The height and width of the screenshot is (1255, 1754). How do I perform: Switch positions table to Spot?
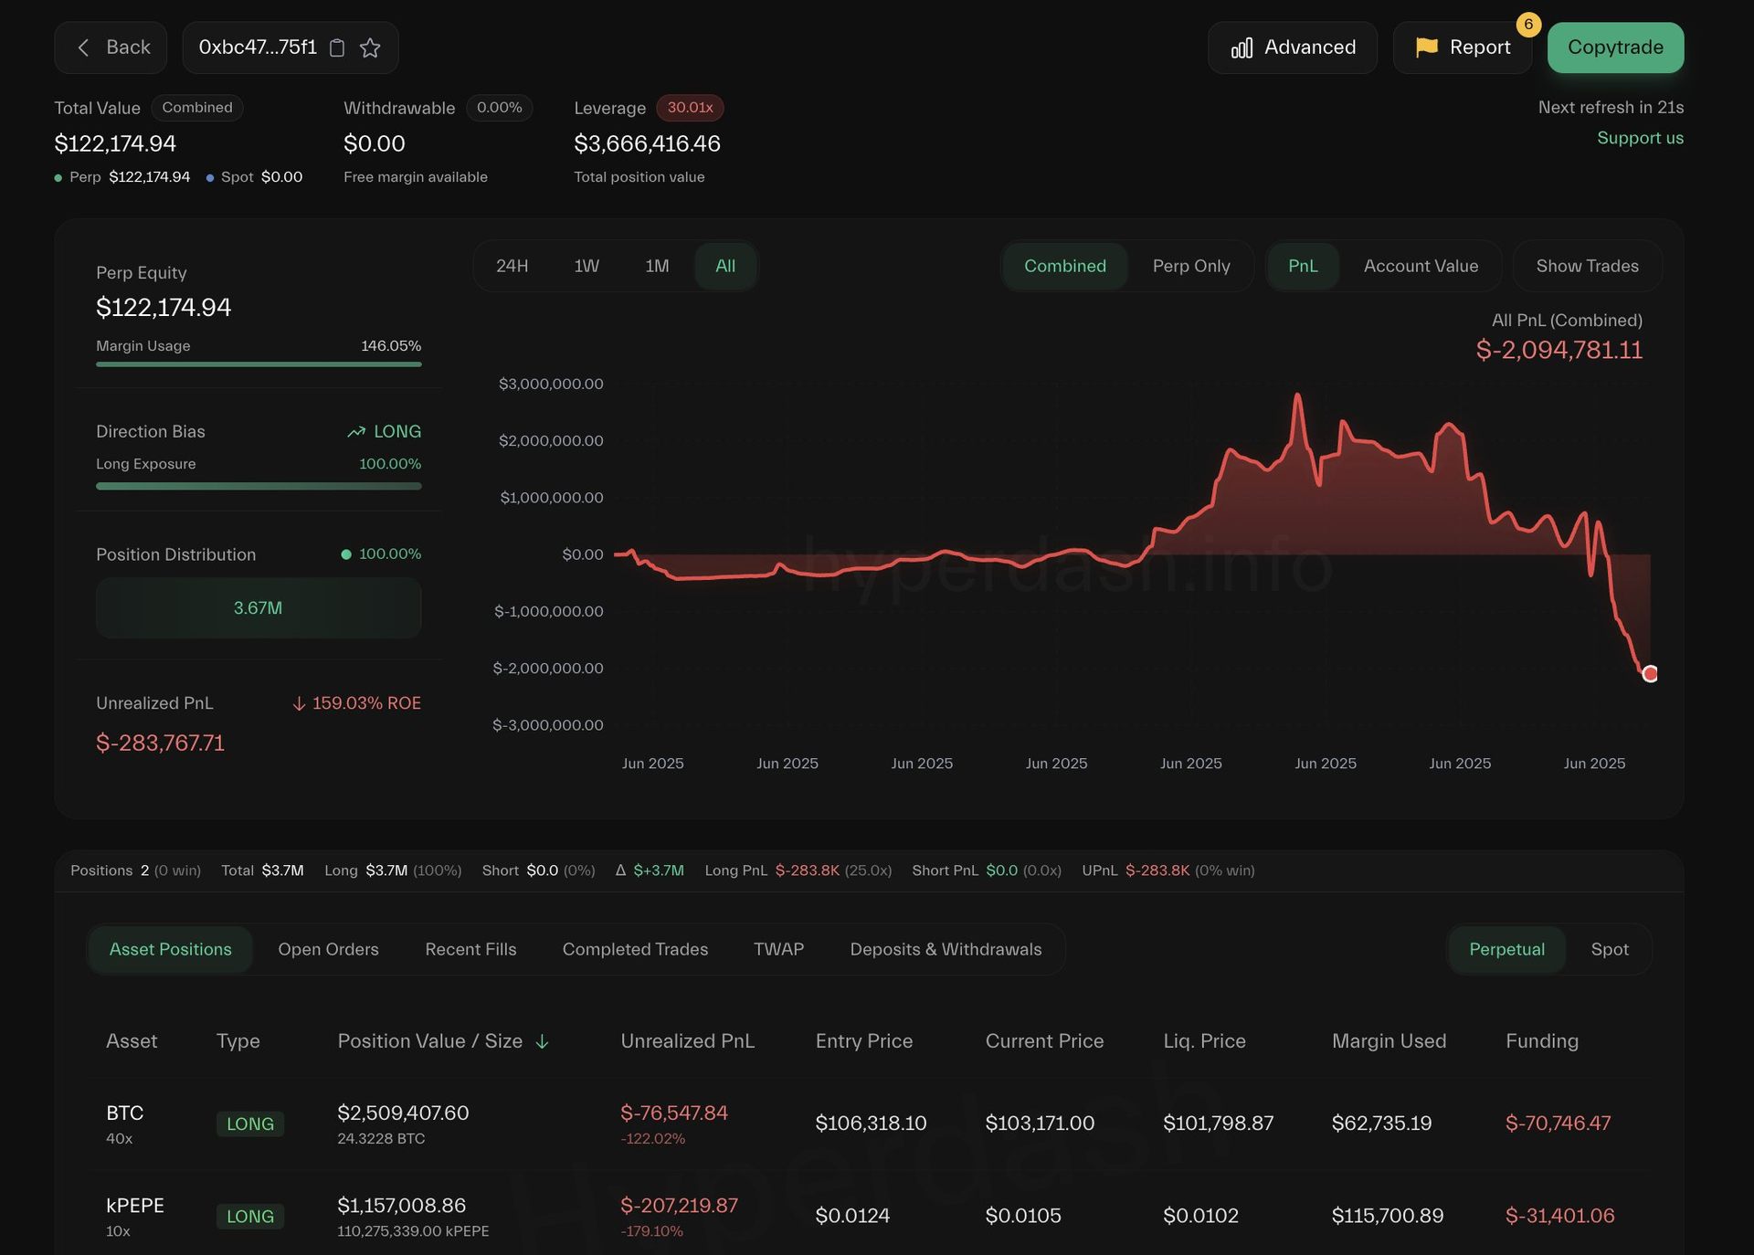click(1610, 949)
